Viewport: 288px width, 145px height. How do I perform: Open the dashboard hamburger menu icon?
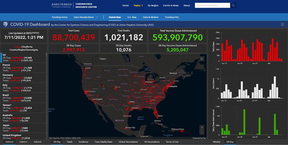(x=283, y=25)
